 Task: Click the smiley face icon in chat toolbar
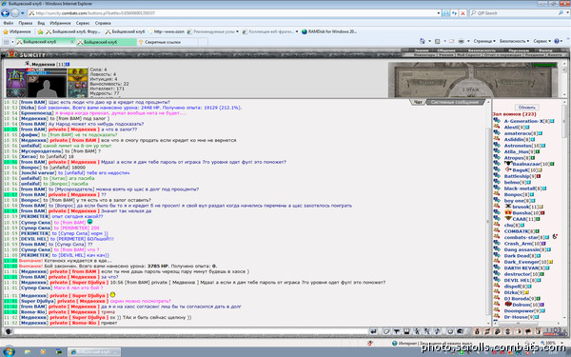pos(450,331)
